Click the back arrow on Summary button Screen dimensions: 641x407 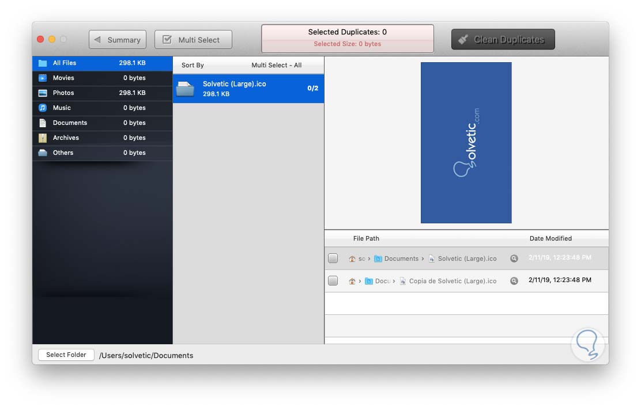pyautogui.click(x=97, y=40)
